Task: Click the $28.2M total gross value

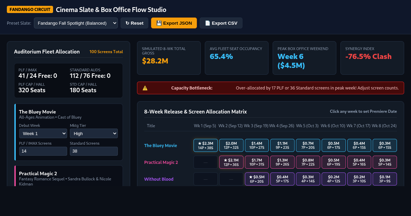Action: coord(155,61)
